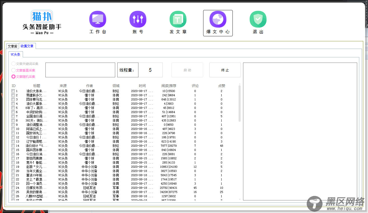Select the title 国安领先三... in row 11
The image size is (368, 213).
point(36,133)
